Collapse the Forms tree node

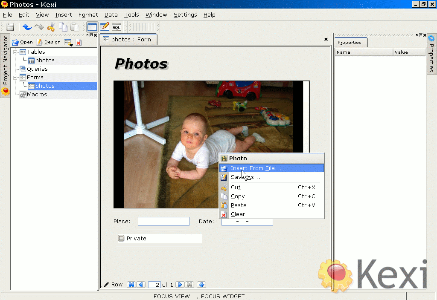click(x=16, y=78)
